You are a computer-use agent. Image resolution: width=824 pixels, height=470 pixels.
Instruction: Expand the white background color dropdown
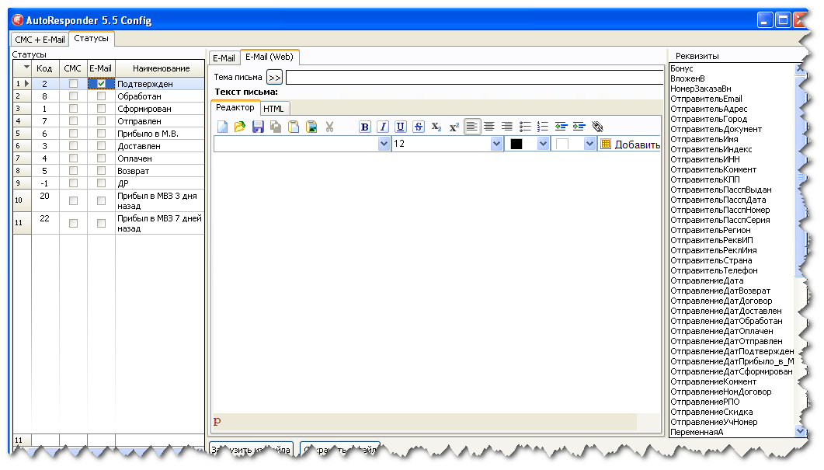[x=589, y=144]
